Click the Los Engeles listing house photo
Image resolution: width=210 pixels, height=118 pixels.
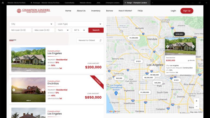coord(28,59)
